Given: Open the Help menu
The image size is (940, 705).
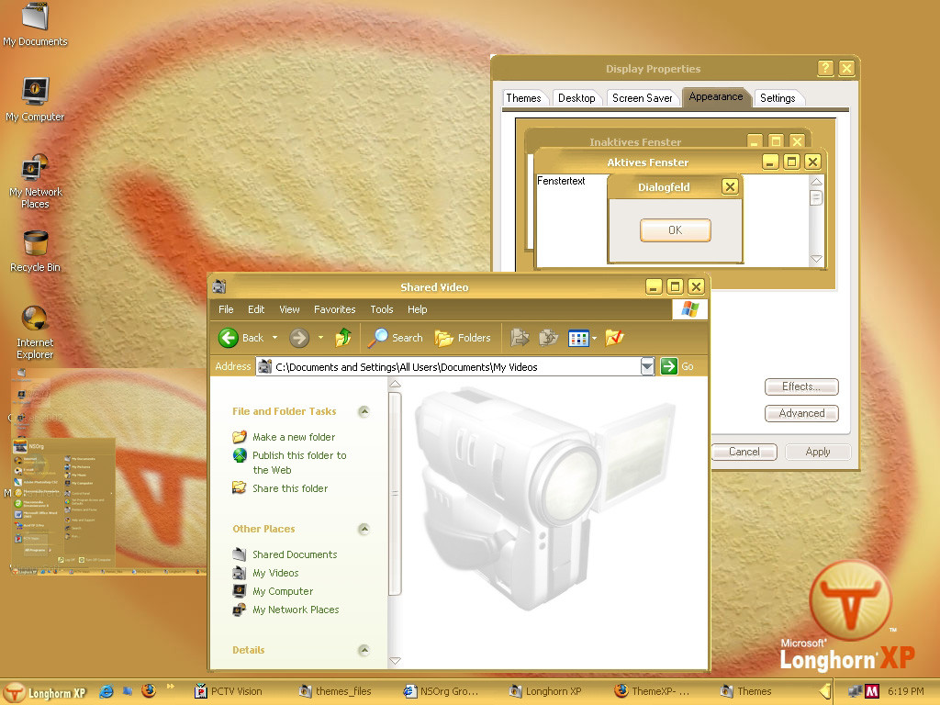Looking at the screenshot, I should [418, 309].
